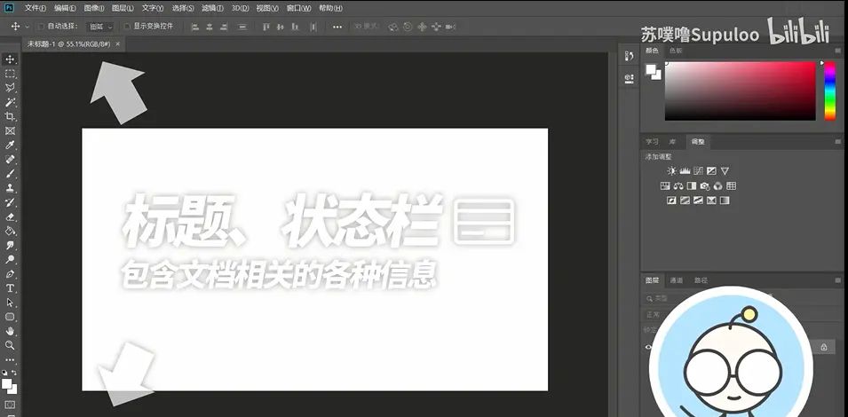
Task: Select the Brush tool
Action: pyautogui.click(x=10, y=173)
